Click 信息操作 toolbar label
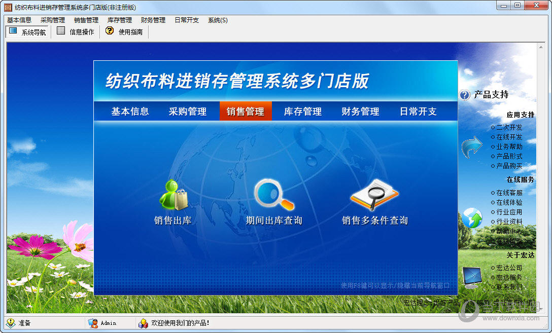The image size is (552, 333). click(82, 32)
